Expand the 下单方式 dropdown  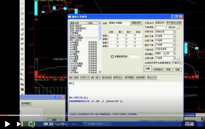coord(174,49)
